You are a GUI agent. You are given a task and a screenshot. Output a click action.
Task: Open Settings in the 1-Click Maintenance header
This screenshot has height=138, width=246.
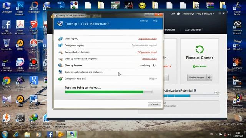pos(144,21)
